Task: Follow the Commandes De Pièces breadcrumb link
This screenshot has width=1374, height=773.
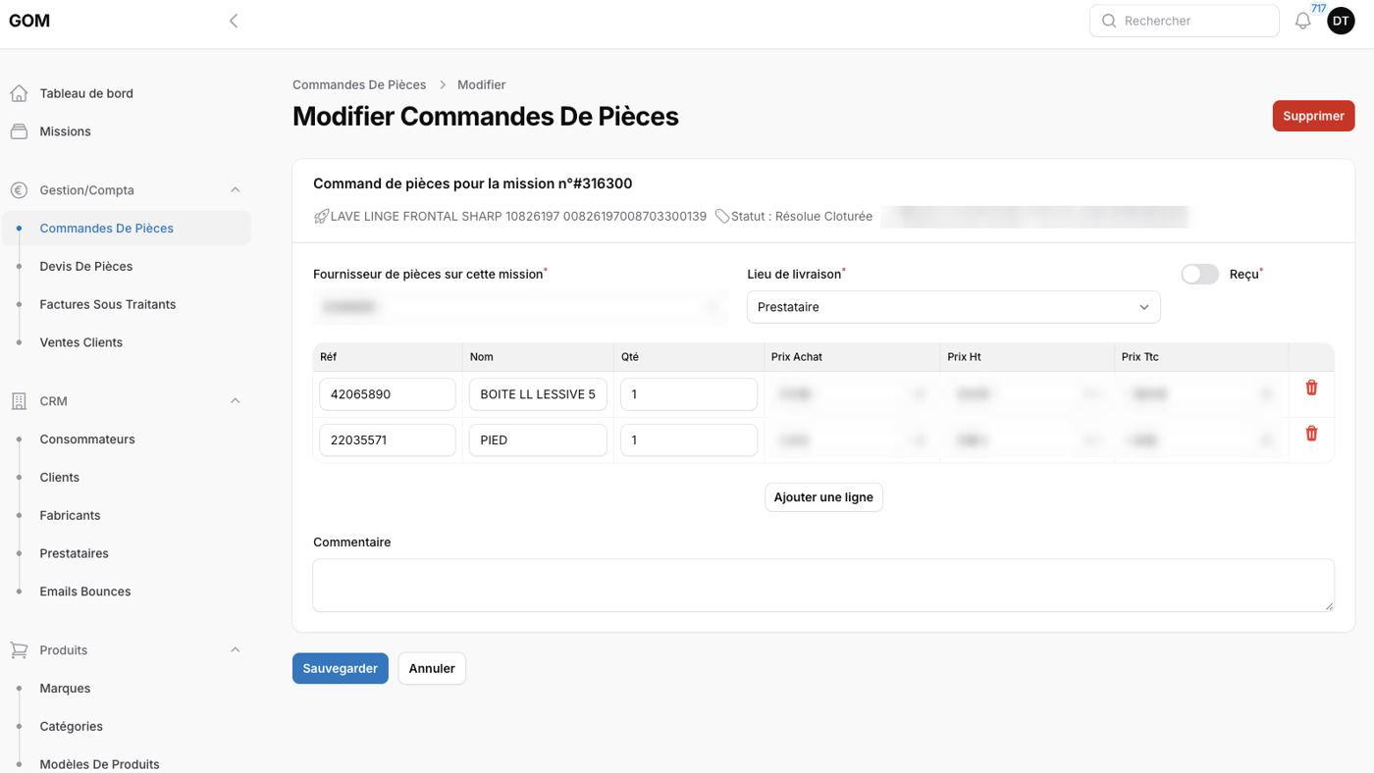Action: point(359,84)
